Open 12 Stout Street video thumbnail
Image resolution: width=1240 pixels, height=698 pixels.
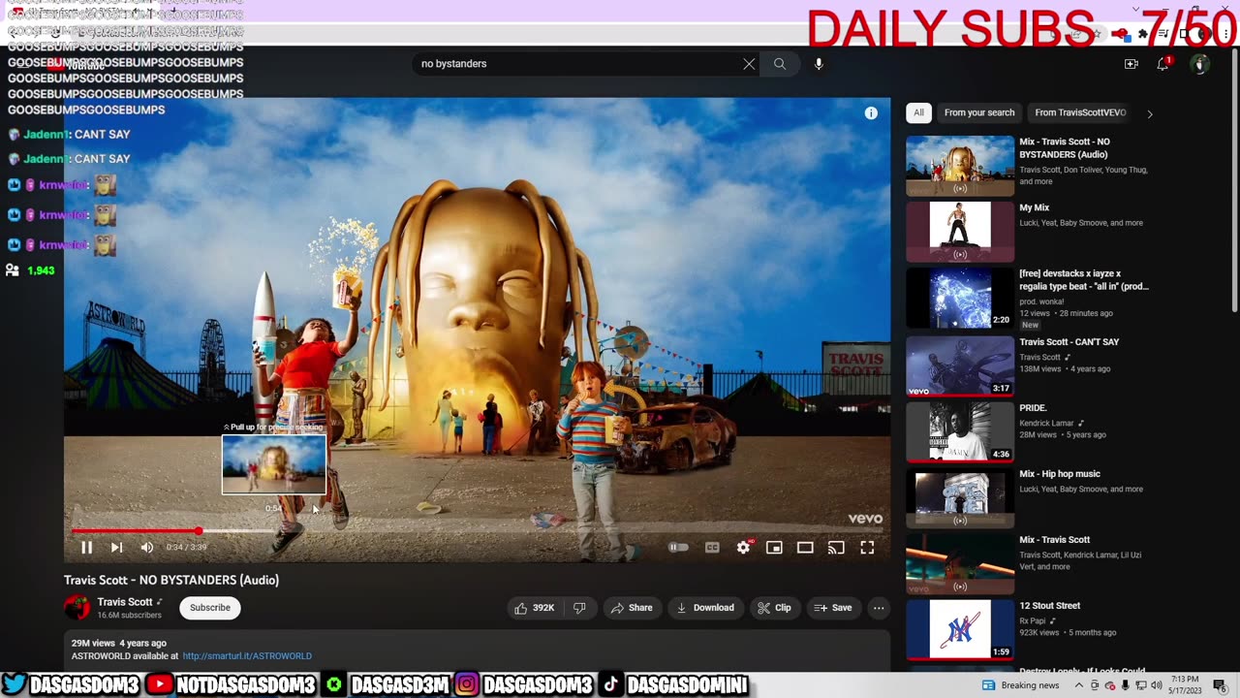point(960,629)
